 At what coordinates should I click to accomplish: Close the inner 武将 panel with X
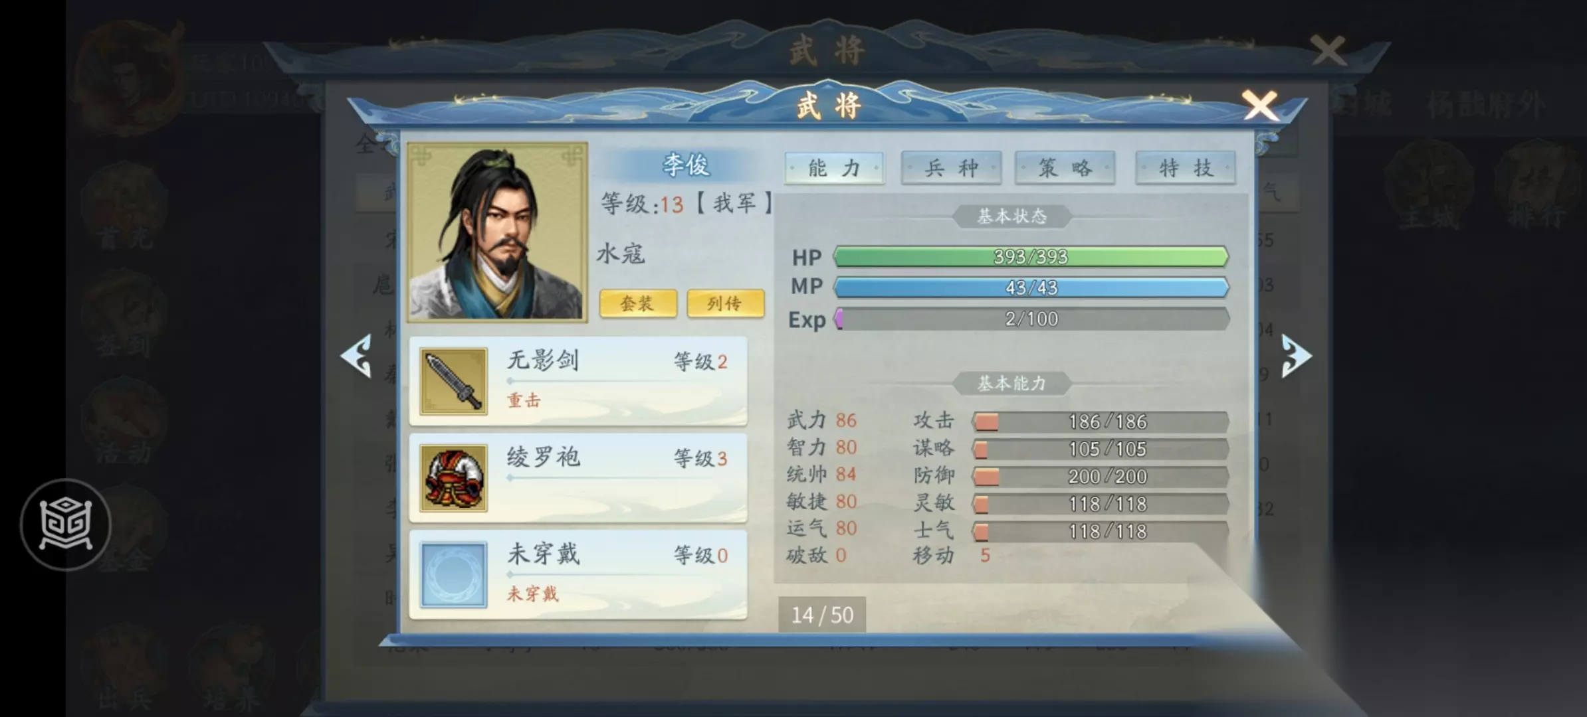pyautogui.click(x=1260, y=106)
